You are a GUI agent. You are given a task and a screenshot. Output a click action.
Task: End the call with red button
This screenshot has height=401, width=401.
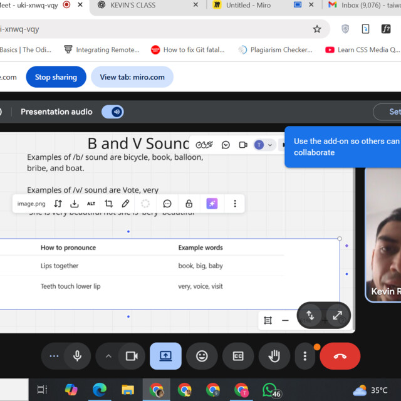pos(340,356)
